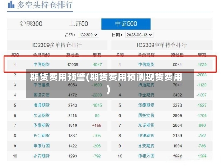
Task: Open 长江期货 link in long positions table
Action: [42, 136]
